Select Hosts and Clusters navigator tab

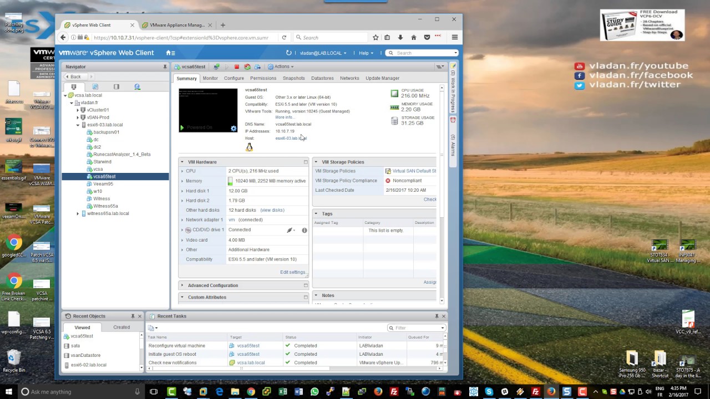(73, 87)
